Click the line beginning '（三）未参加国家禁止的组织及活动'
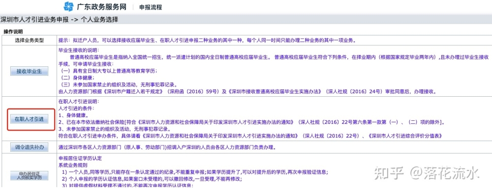492x193 pixels. coord(119,84)
